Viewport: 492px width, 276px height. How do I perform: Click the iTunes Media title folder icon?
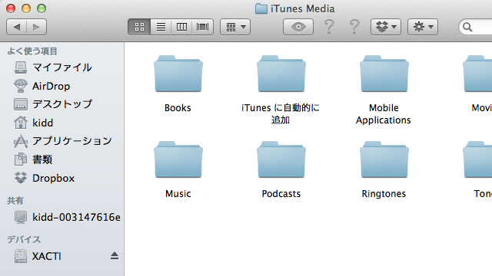[x=261, y=8]
